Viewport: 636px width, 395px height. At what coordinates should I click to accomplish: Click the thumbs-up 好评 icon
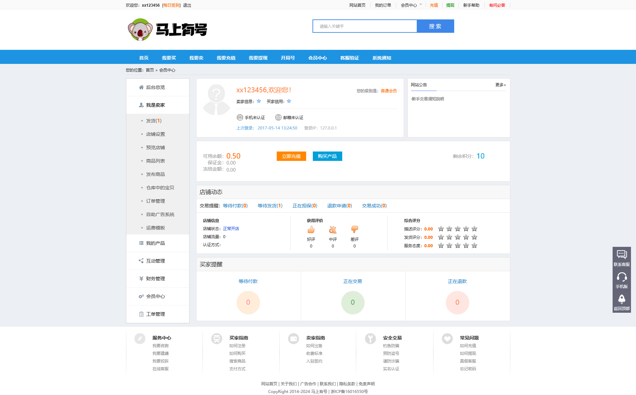(x=311, y=229)
